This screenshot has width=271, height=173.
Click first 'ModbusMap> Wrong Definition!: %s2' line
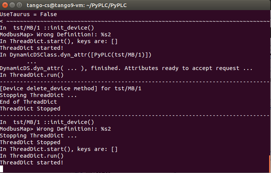tap(56, 34)
